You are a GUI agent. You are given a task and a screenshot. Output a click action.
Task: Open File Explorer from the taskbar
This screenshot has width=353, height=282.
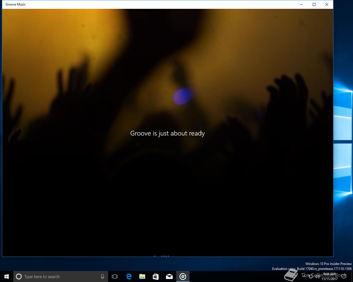point(142,276)
